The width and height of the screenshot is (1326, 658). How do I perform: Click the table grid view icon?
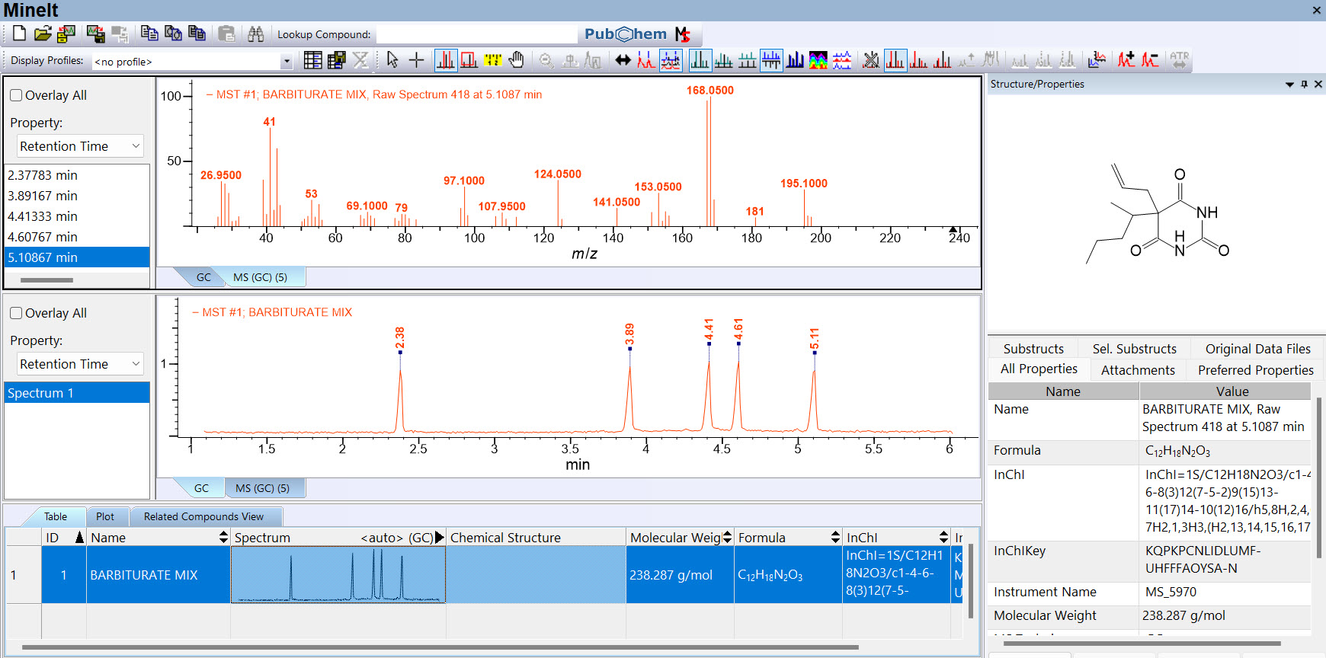click(312, 60)
